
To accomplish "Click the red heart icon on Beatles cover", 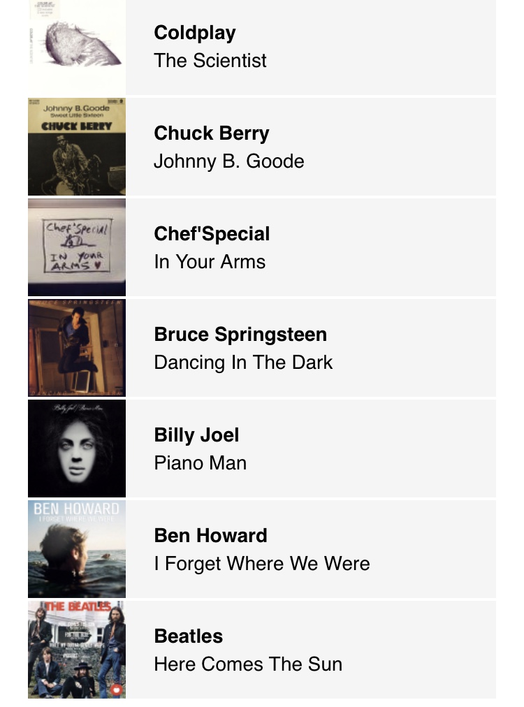I will point(117,690).
